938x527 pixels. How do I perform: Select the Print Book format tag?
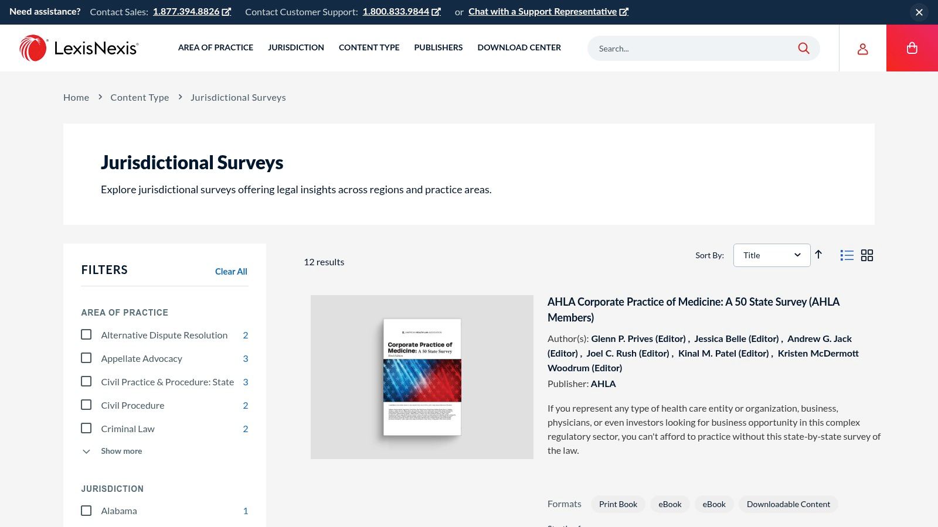tap(618, 504)
